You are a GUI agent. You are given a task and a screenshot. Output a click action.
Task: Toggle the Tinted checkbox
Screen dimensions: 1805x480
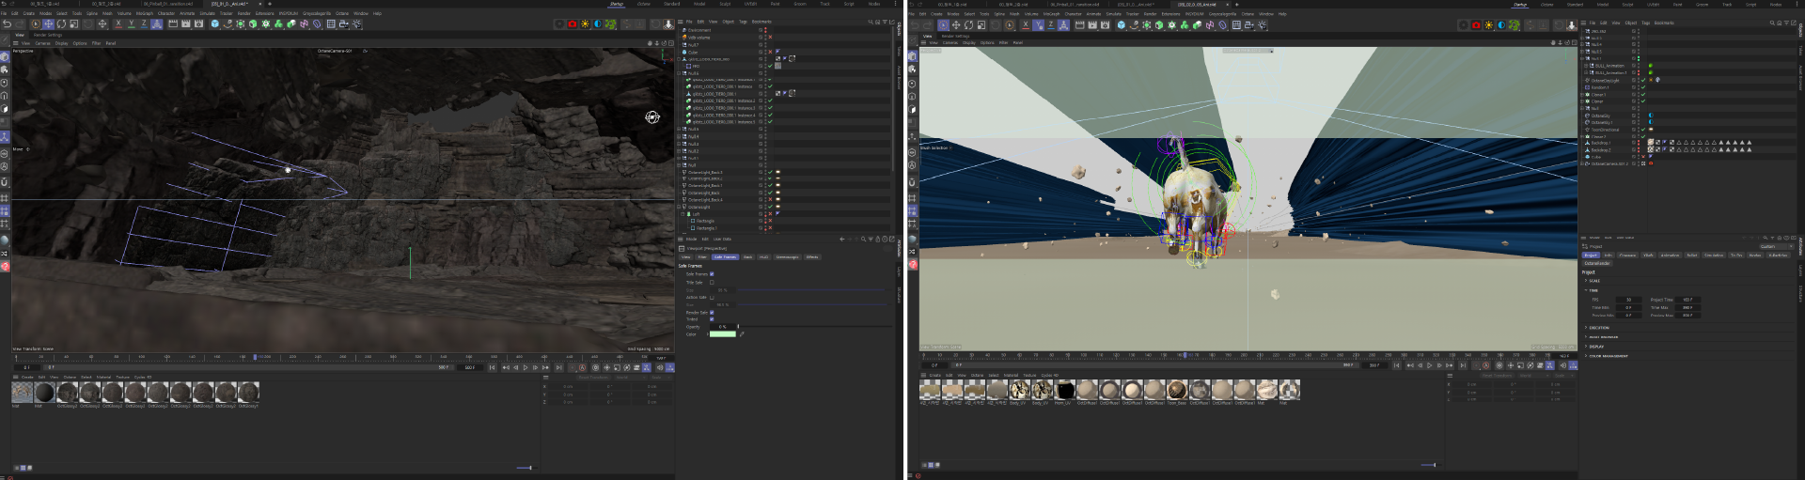tap(712, 319)
